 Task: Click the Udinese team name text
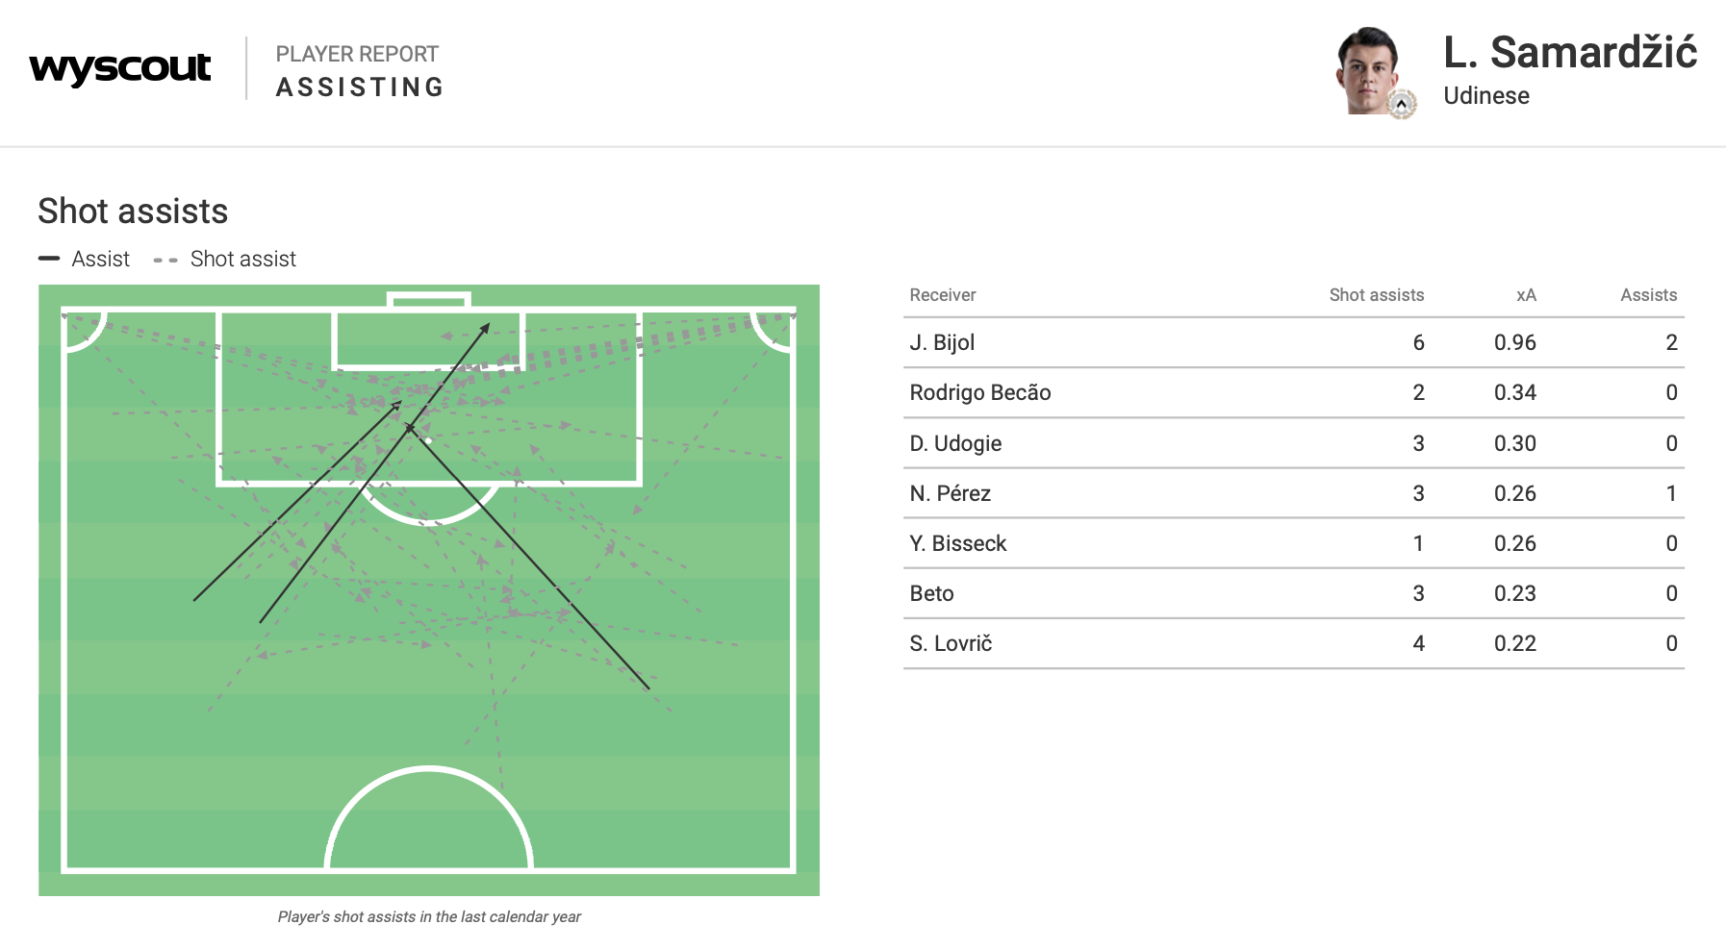coord(1486,96)
